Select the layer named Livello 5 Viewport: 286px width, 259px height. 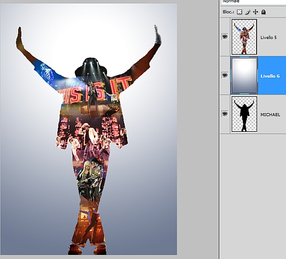coord(268,37)
